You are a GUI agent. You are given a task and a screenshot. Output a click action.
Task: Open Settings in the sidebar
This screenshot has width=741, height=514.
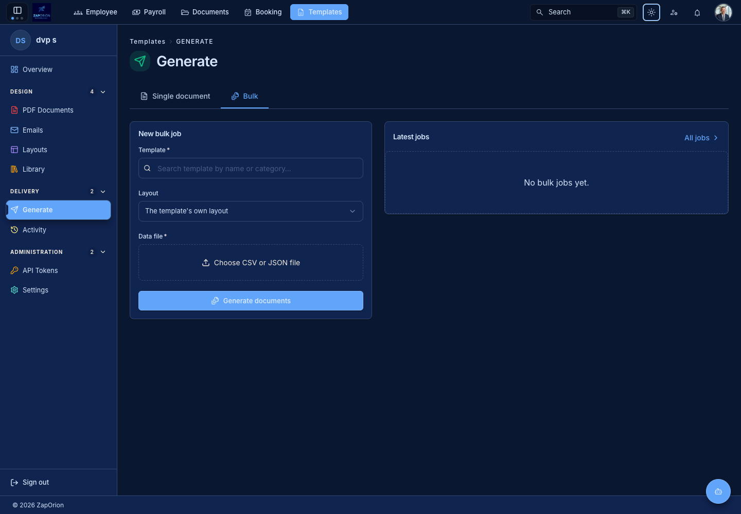[58, 290]
